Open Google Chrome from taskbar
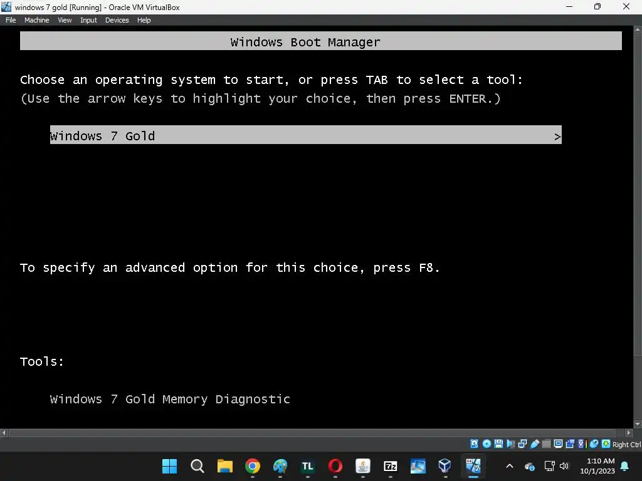Image resolution: width=642 pixels, height=481 pixels. pos(253,466)
